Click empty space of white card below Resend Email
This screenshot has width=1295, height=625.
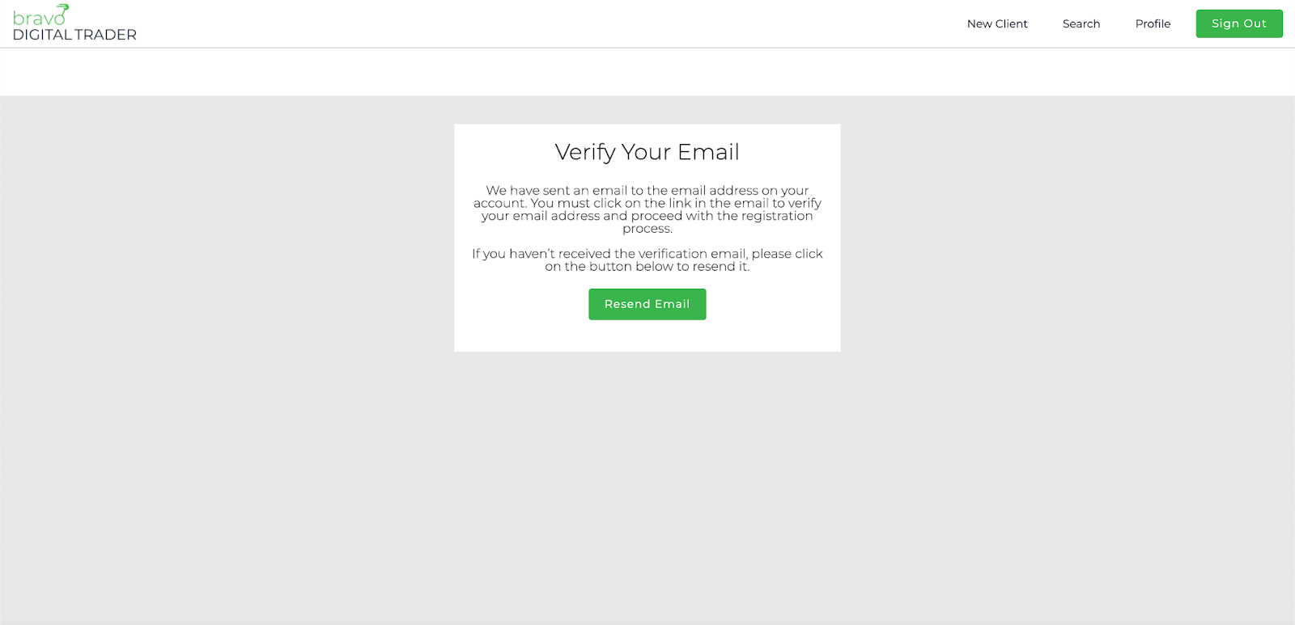click(647, 336)
